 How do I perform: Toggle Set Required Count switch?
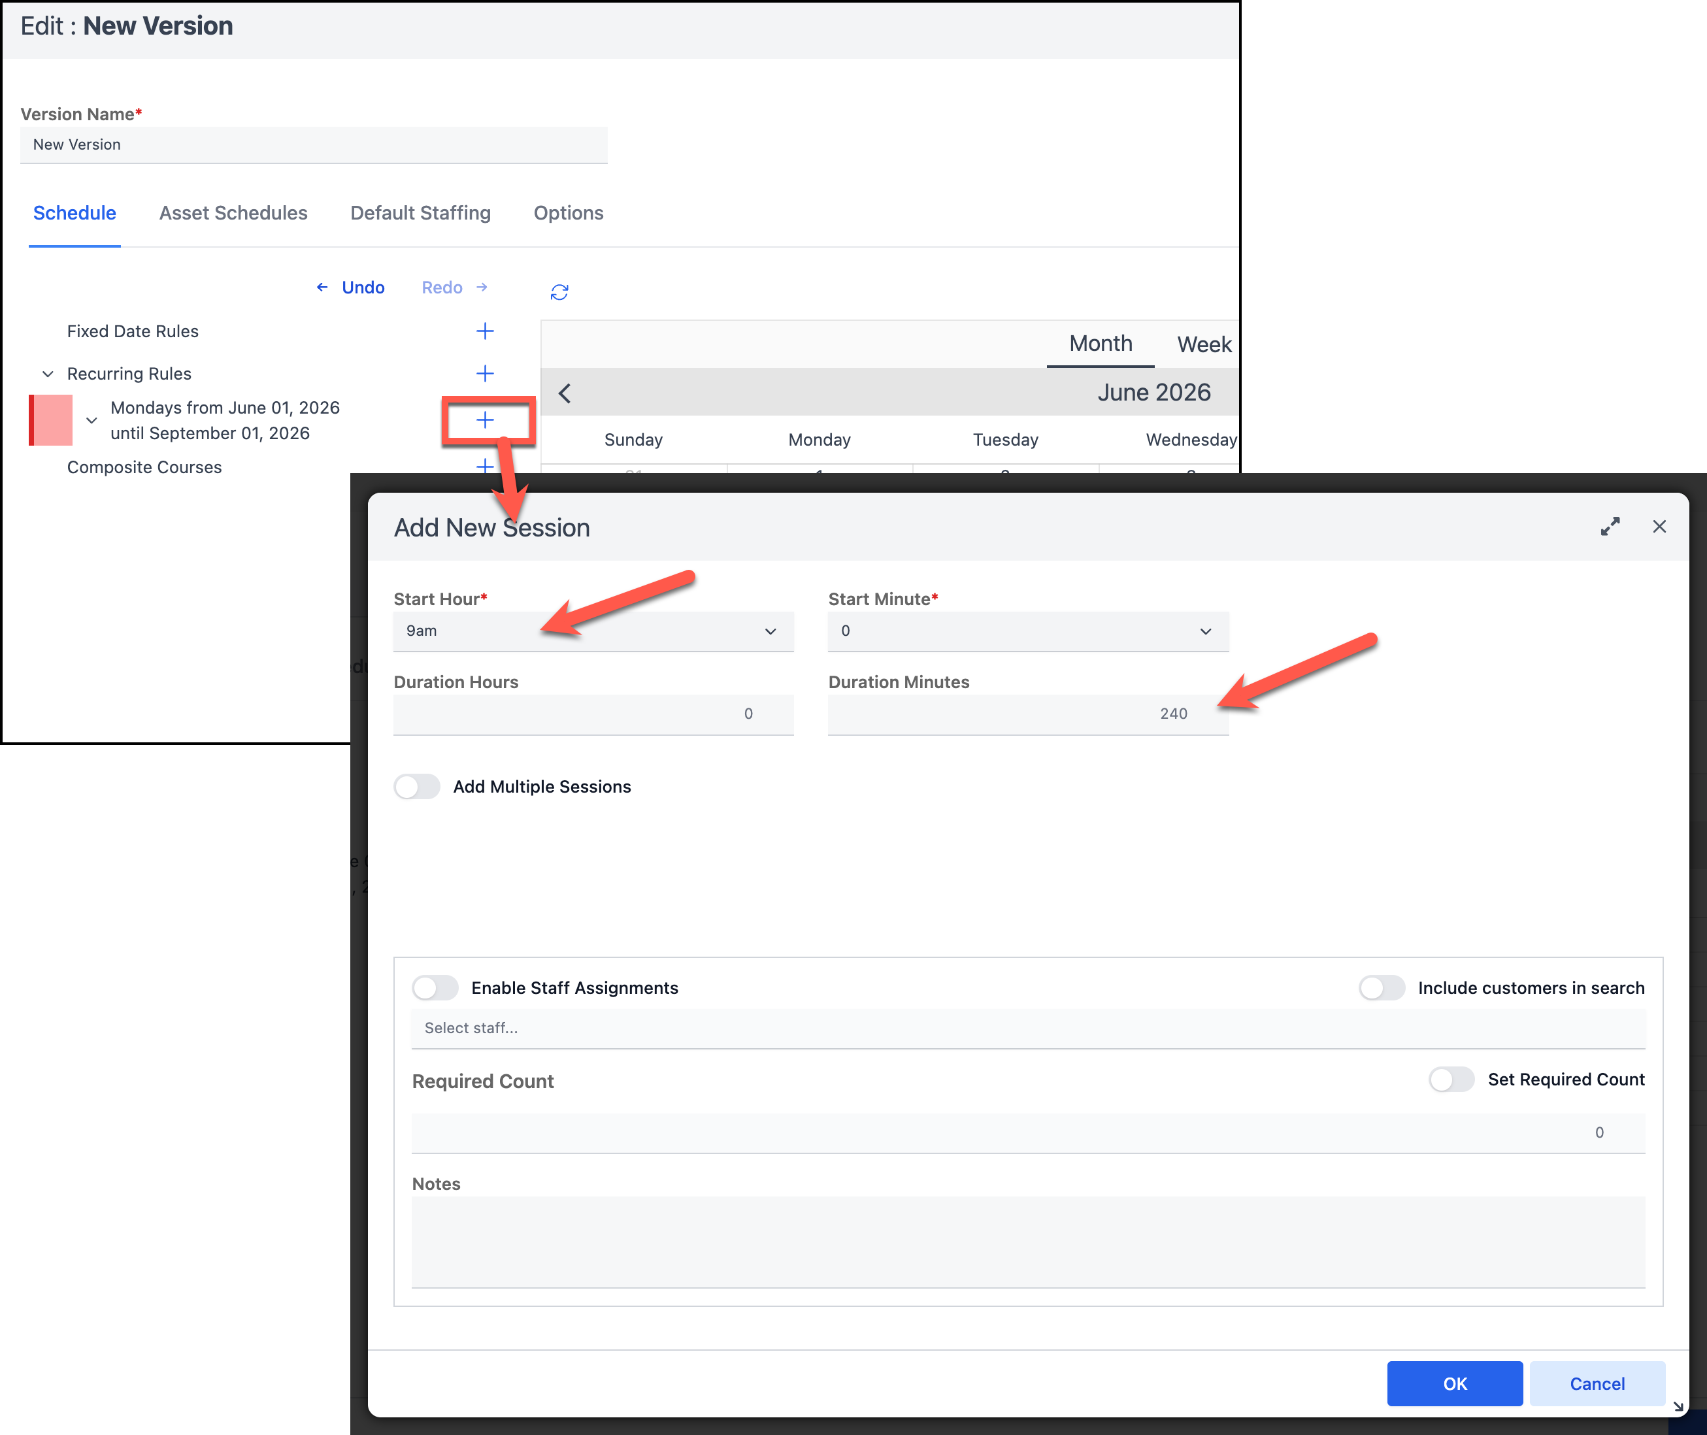(x=1451, y=1080)
